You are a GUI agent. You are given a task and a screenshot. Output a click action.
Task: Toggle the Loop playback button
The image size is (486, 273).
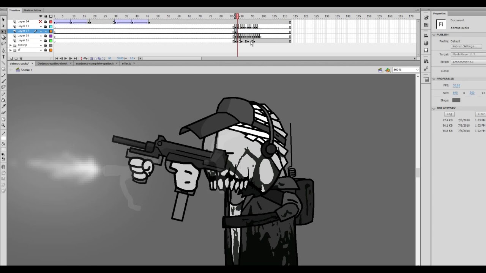click(x=85, y=58)
